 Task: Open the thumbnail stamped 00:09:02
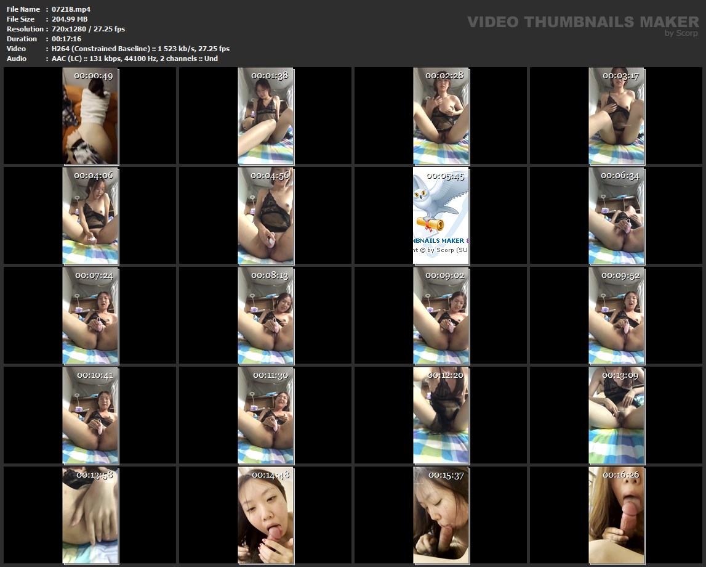[x=441, y=316]
